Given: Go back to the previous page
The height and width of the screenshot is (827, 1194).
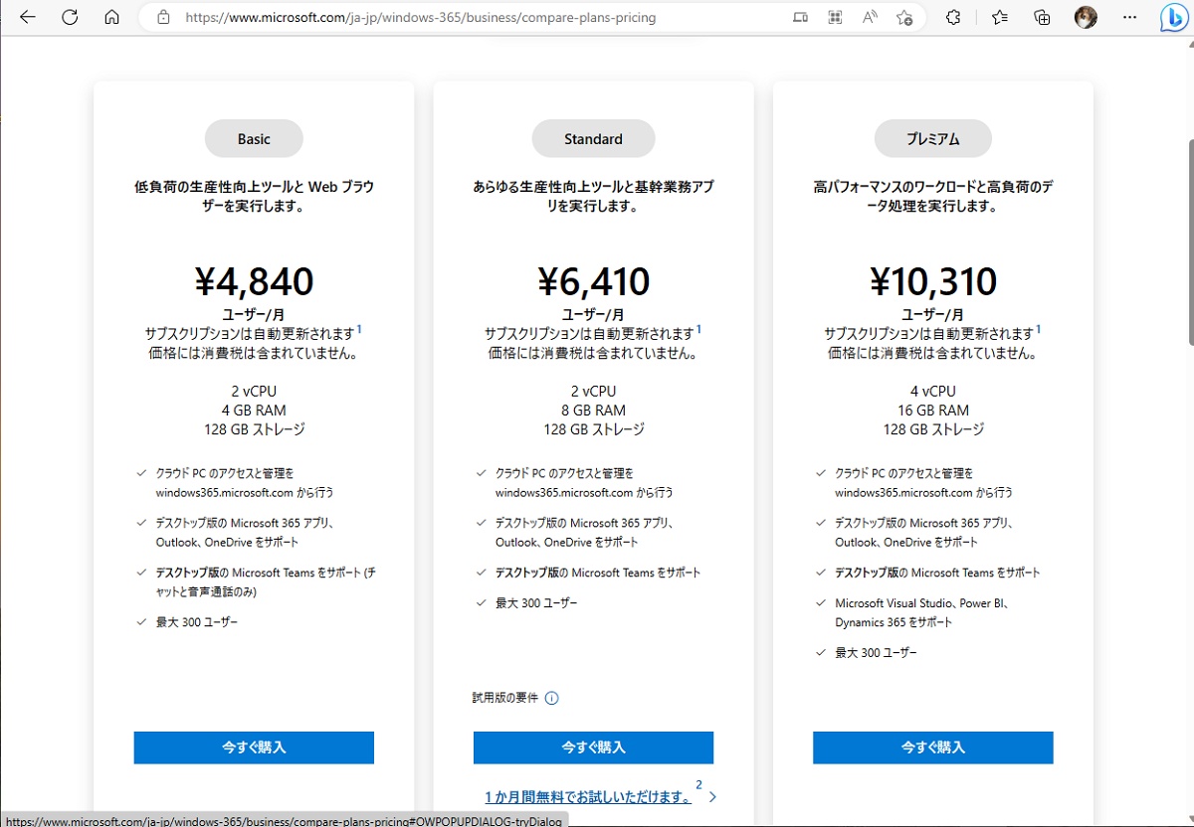Looking at the screenshot, I should (28, 17).
